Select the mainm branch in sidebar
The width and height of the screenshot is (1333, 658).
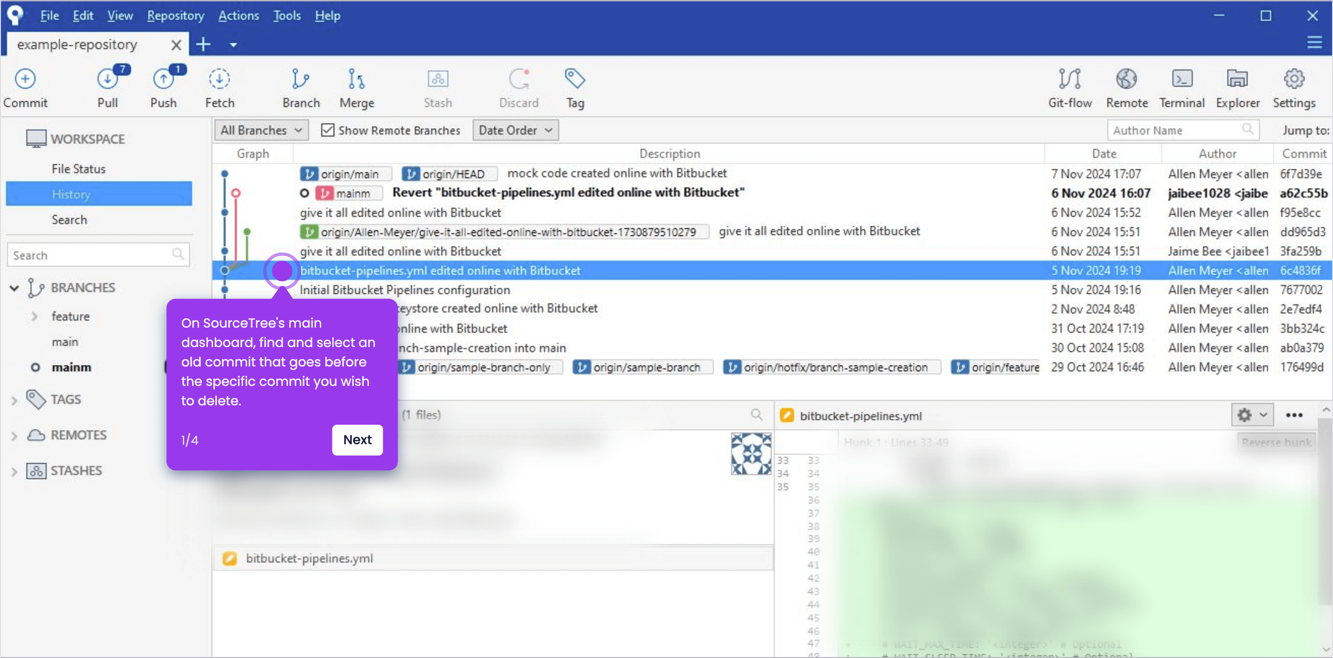[71, 367]
